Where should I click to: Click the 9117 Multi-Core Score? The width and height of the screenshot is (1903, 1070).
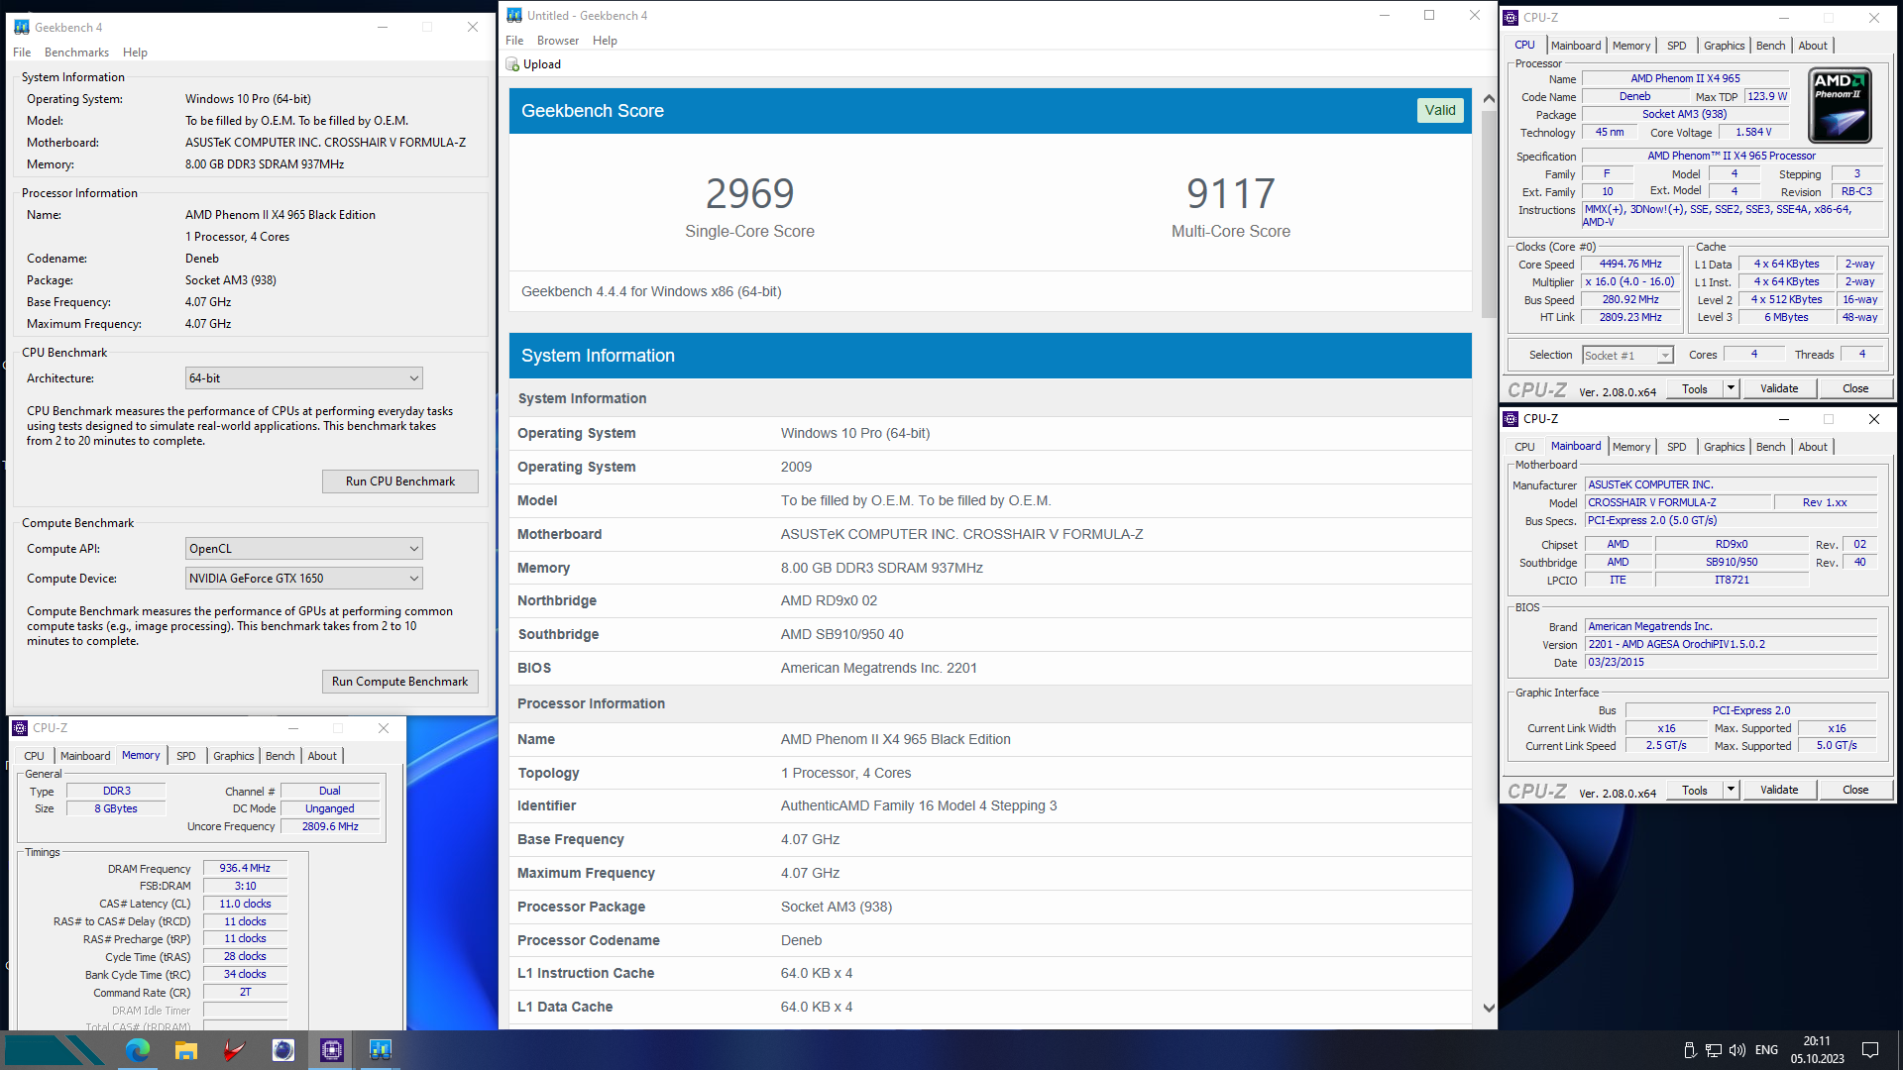click(1231, 194)
